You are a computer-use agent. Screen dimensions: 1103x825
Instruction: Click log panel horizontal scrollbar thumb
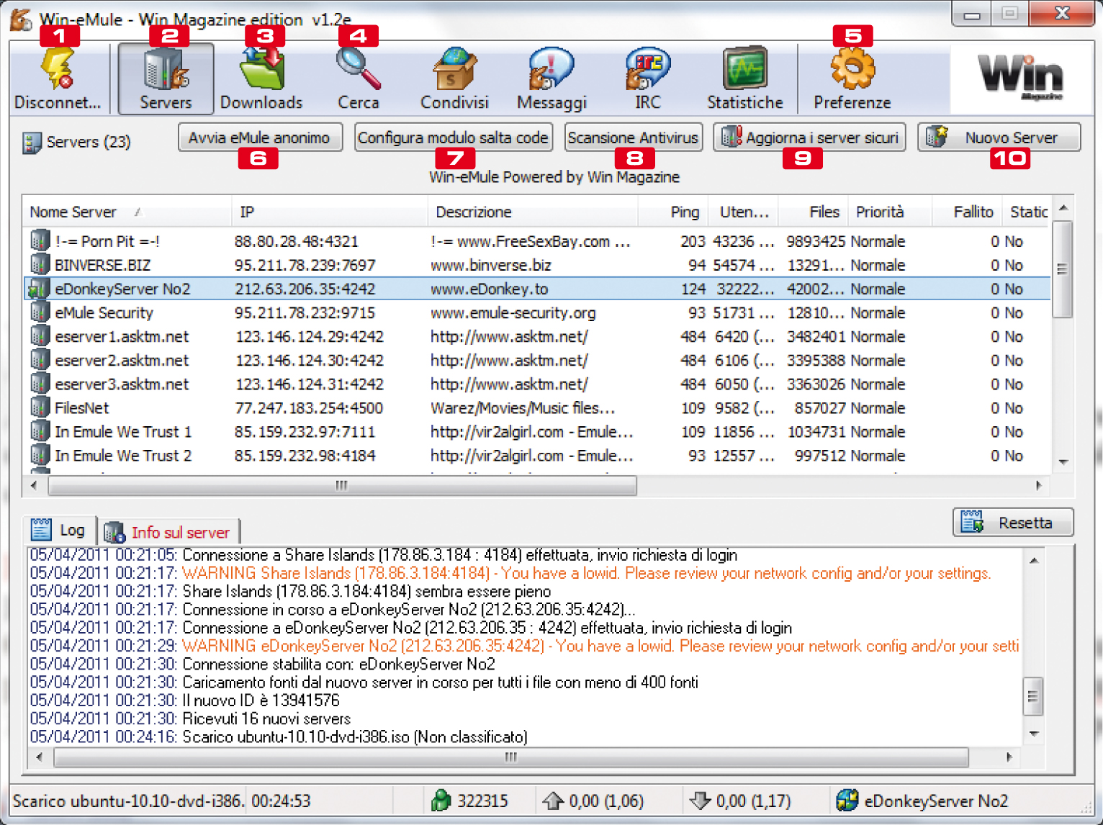coord(511,757)
